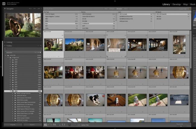Click the Lightroom Classic LrC logo
The height and width of the screenshot is (129, 196).
(x=4, y=4)
